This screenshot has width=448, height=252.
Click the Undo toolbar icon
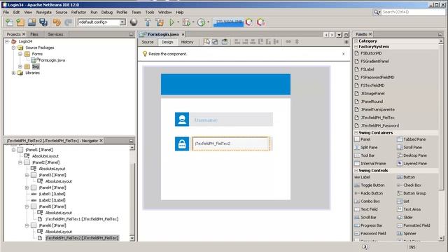(x=57, y=22)
